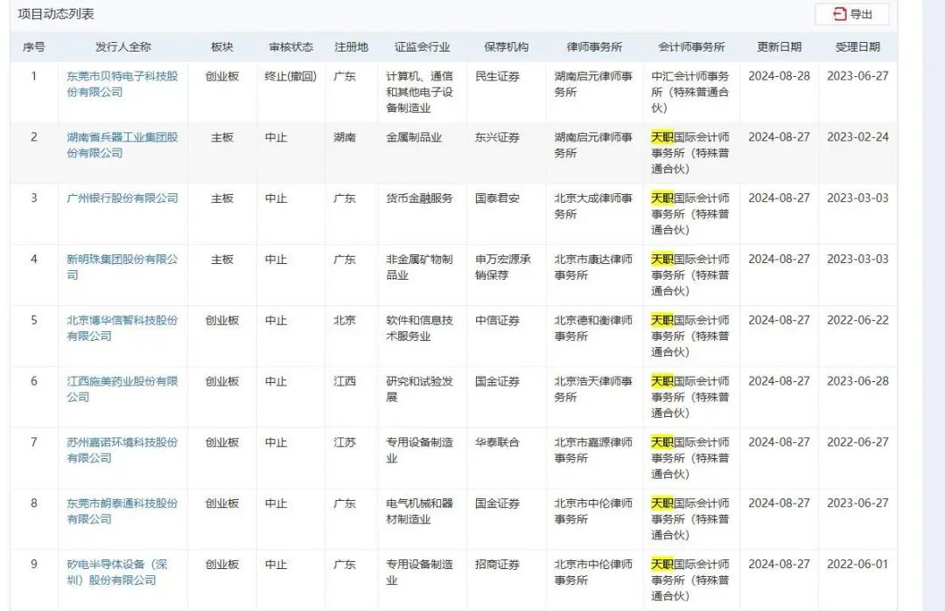Click the 板块 column header

click(221, 47)
